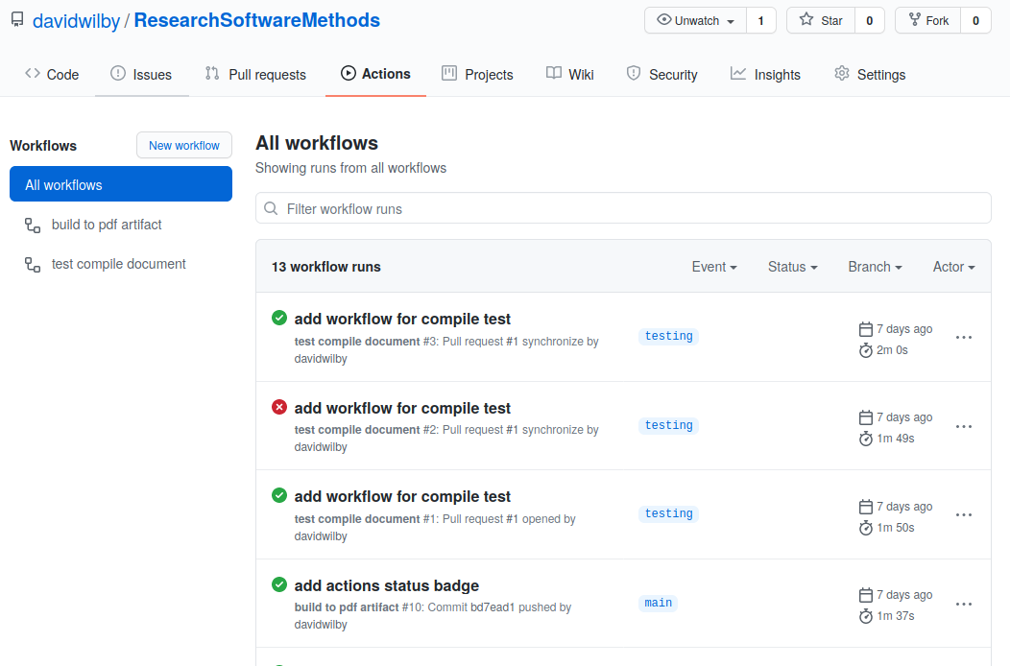The image size is (1010, 666).
Task: Click the search magnifier icon in the filter box
Action: tap(272, 209)
